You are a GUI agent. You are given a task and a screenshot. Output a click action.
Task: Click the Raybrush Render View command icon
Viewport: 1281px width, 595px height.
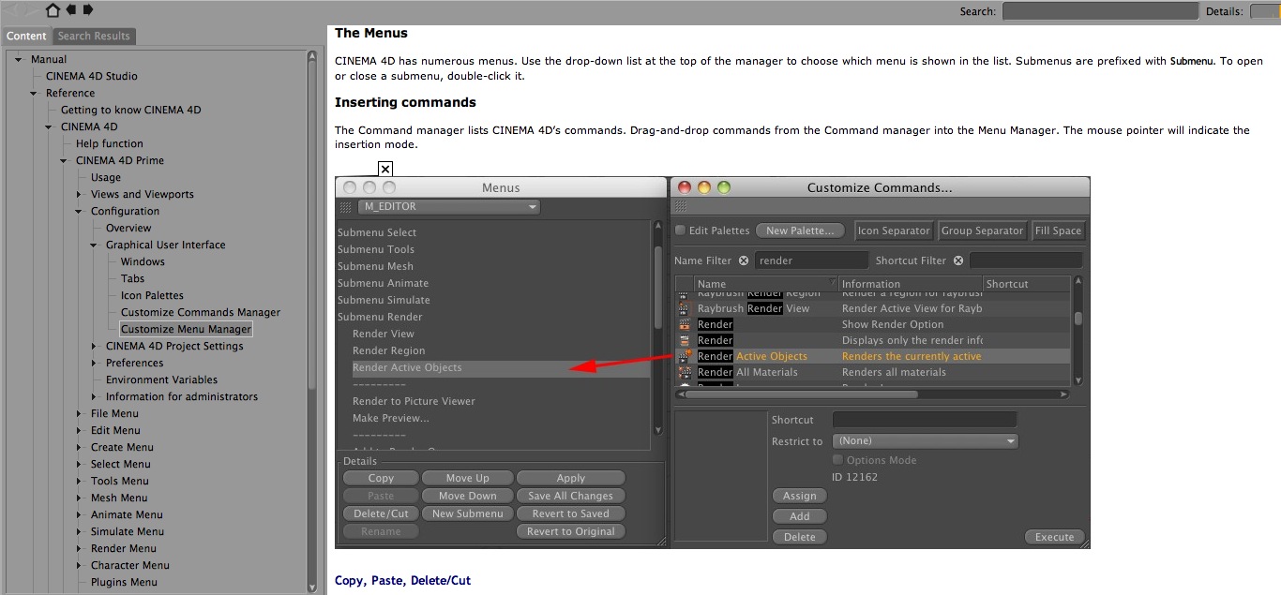685,308
